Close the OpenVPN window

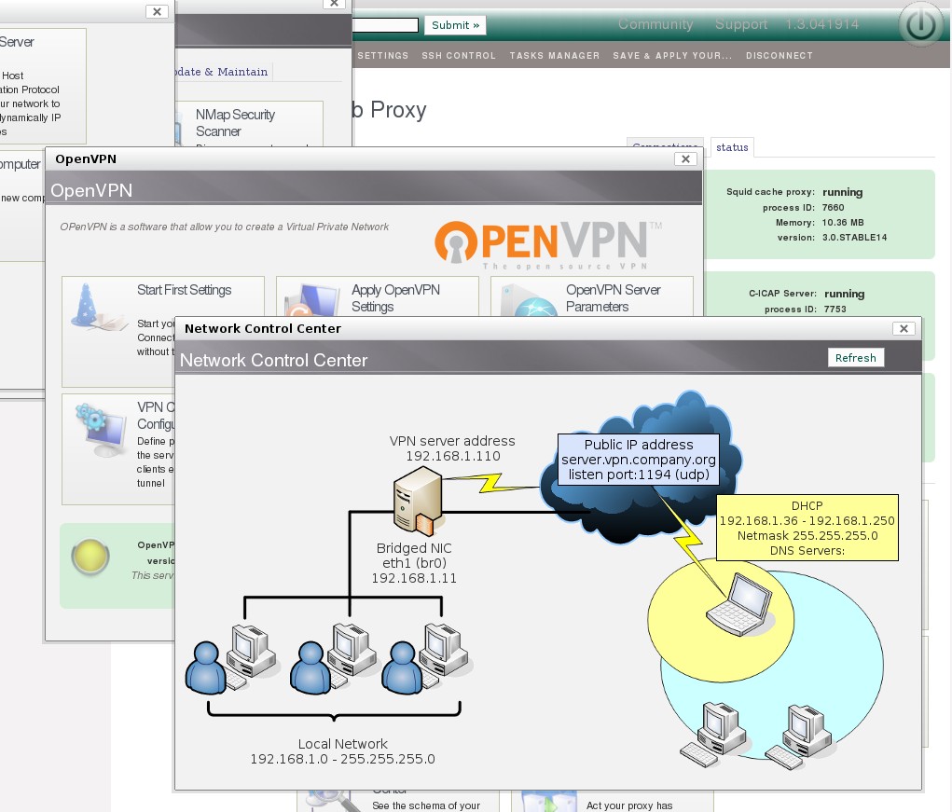(x=685, y=159)
